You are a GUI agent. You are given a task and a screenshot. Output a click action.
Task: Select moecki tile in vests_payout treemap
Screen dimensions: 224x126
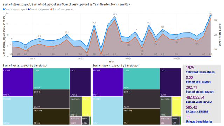[x=18, y=111]
